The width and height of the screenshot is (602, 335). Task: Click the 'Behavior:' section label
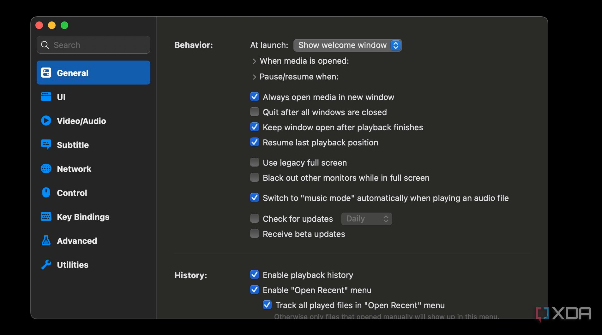click(x=194, y=45)
